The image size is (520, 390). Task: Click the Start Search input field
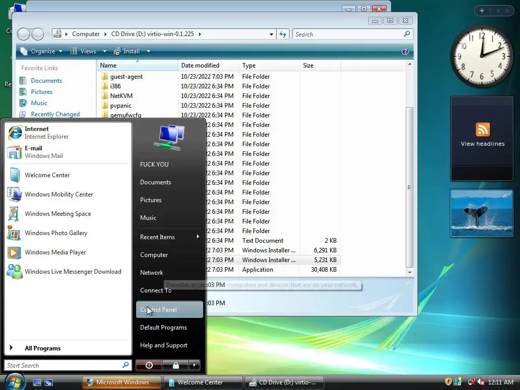68,365
